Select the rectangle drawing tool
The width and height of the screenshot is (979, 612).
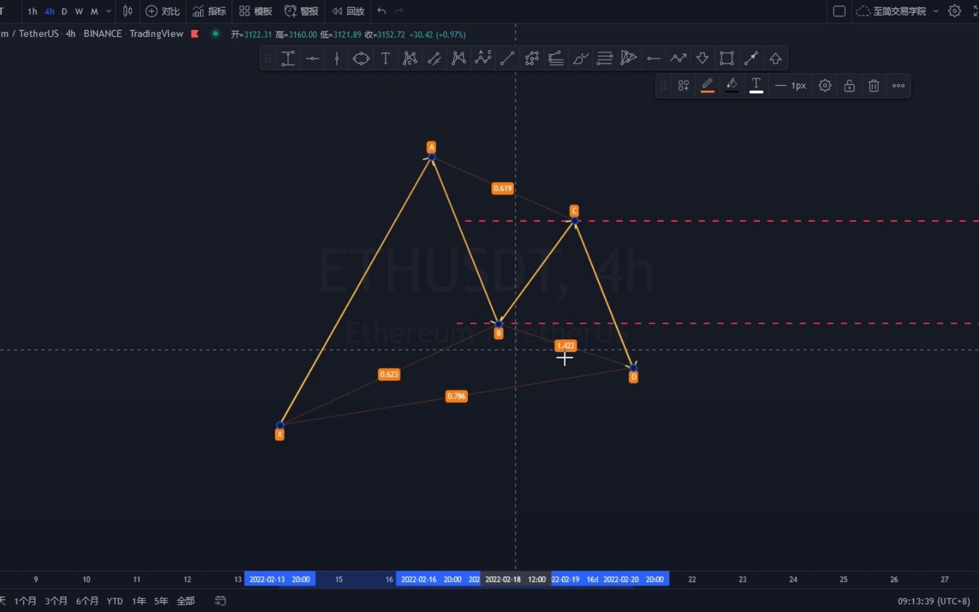(726, 58)
